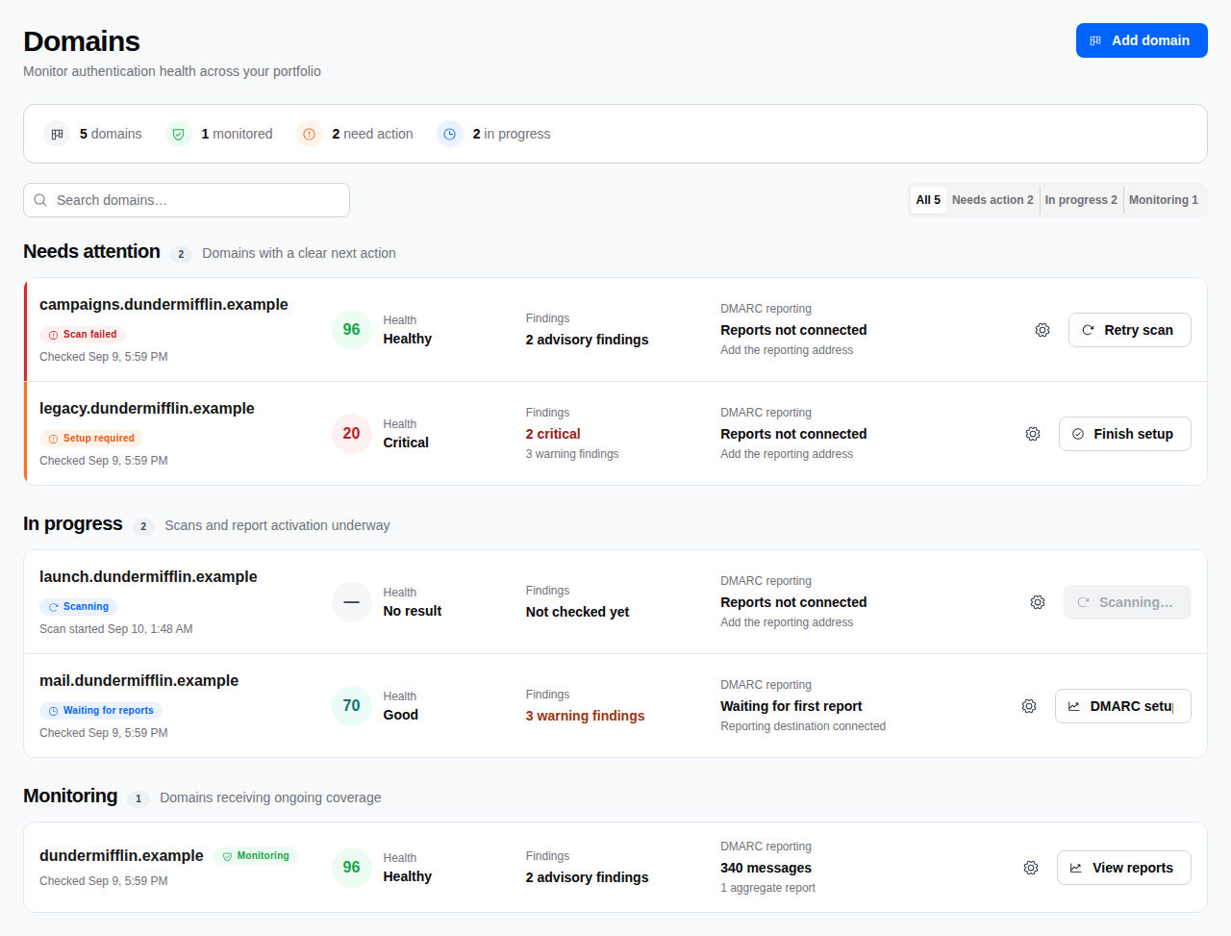The height and width of the screenshot is (936, 1231).
Task: Click the magnifier icon in search box
Action: coord(40,200)
